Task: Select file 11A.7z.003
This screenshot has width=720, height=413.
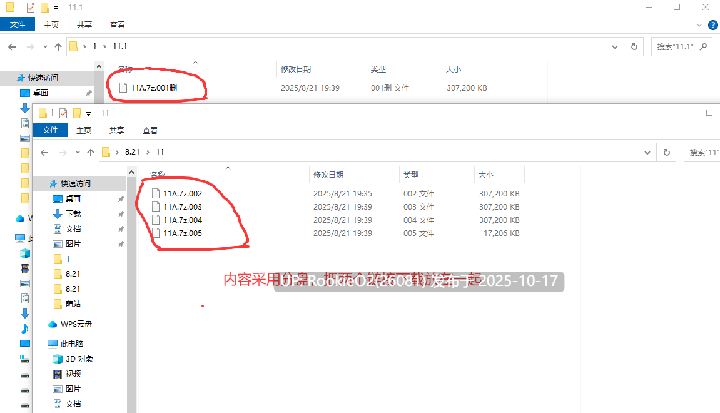Action: pyautogui.click(x=183, y=206)
